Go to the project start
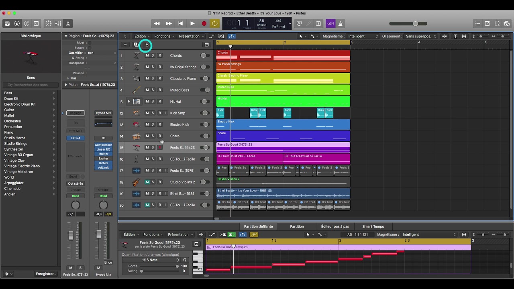 pos(180,24)
